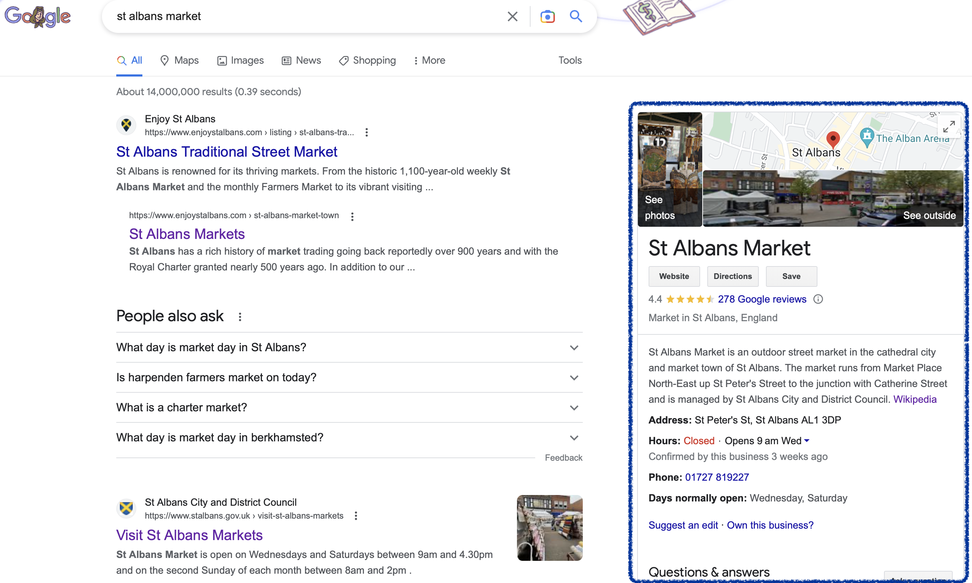972x583 pixels.
Task: Click Enjoy St Albans favicon
Action: pos(126,125)
